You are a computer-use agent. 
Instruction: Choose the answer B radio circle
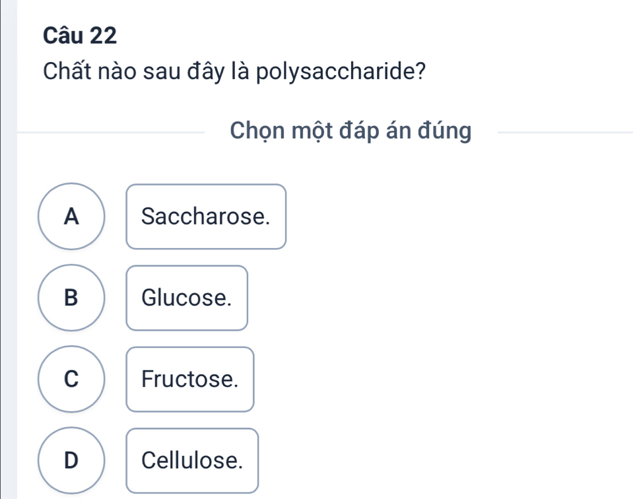coord(71,298)
